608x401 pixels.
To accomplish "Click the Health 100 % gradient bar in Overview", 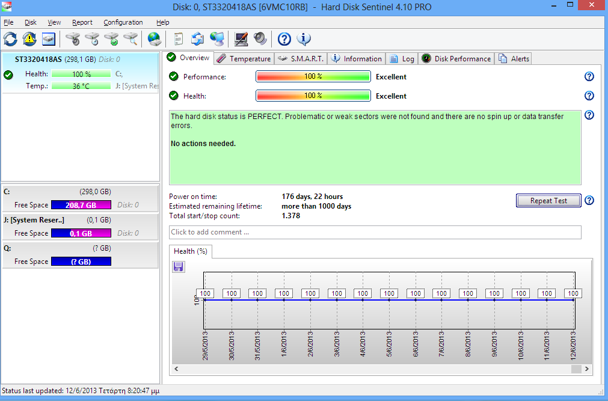I will 313,96.
